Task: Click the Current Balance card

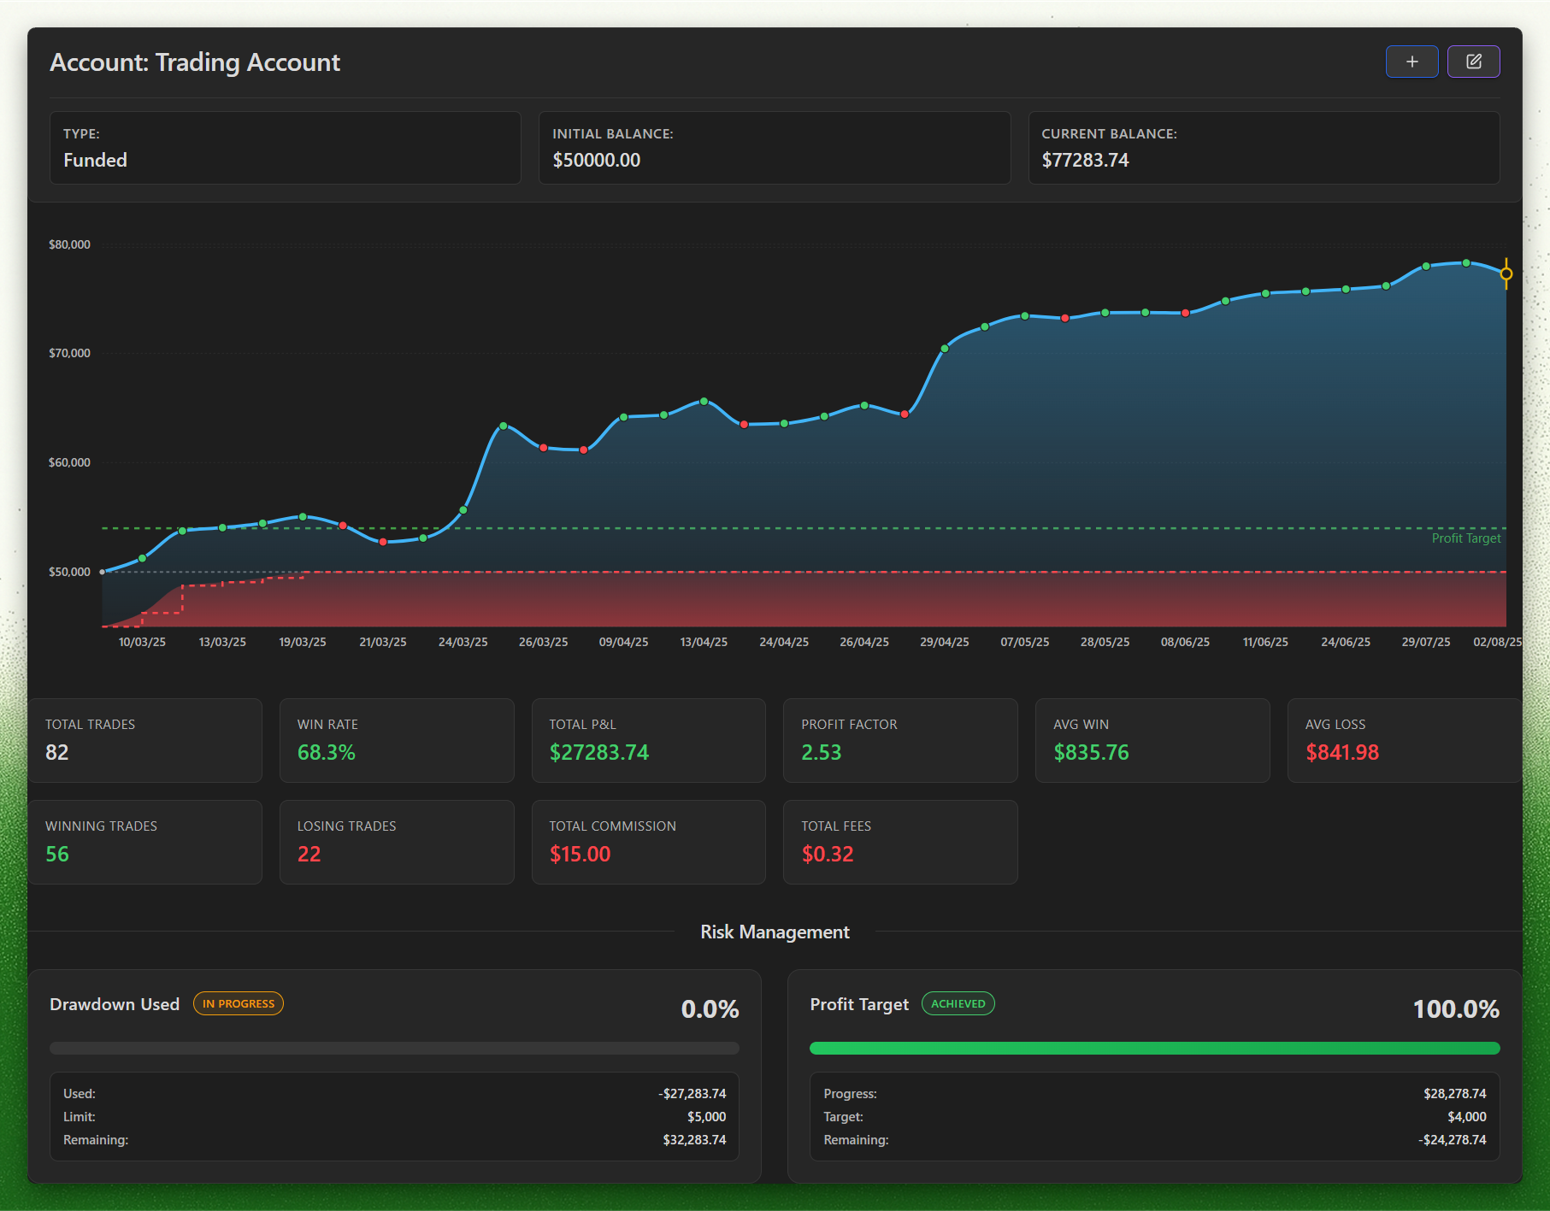Action: (x=1264, y=148)
